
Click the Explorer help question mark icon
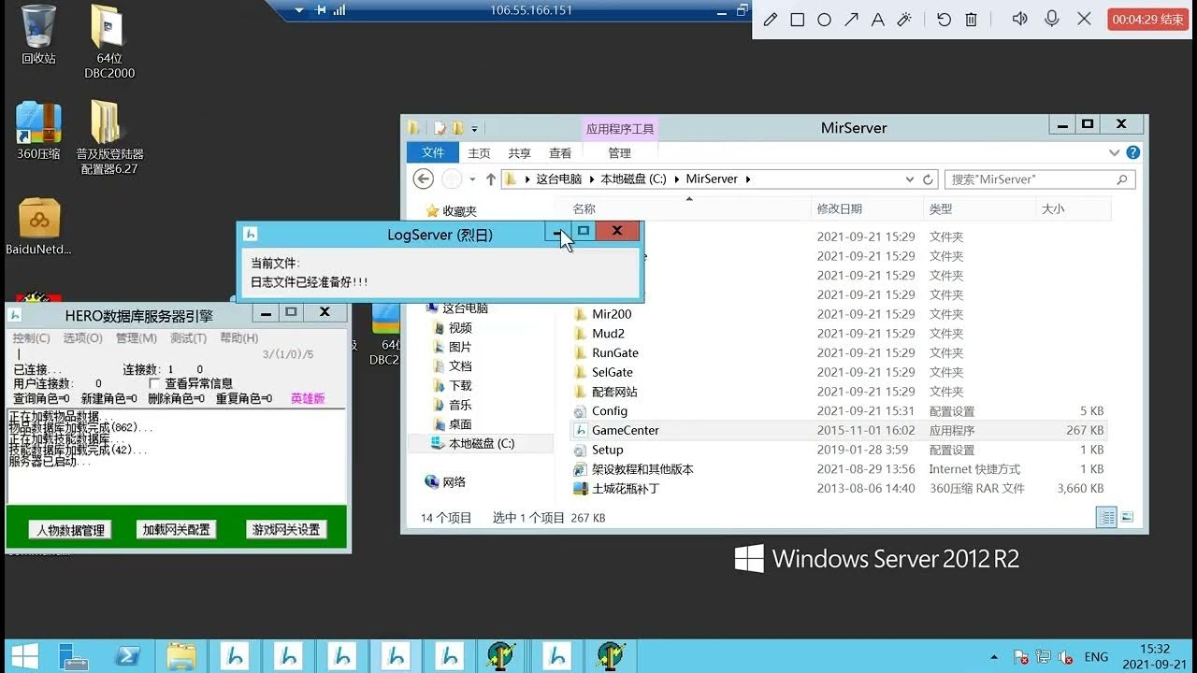point(1133,152)
